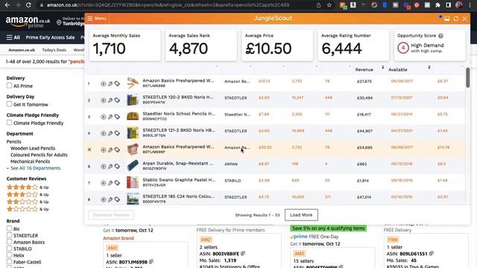Check the STABILO brand checkbox
The height and width of the screenshot is (268, 477).
9,249
